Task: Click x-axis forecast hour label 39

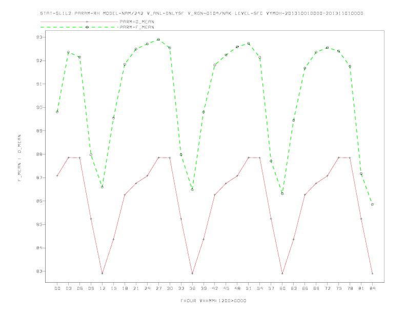Action: 204,288
